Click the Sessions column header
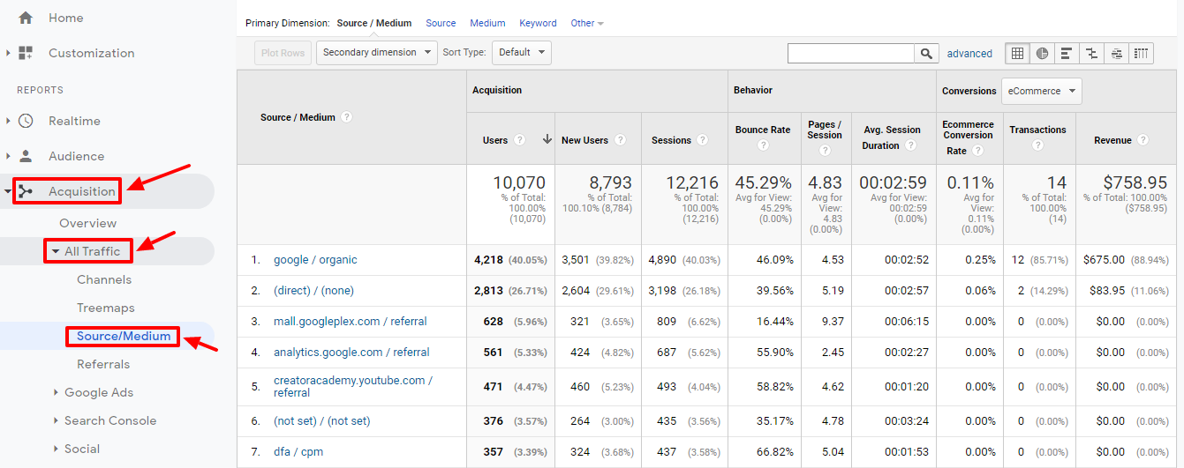The height and width of the screenshot is (468, 1184). click(x=671, y=140)
